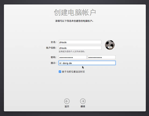Click the 基于当前位置设定时区 label text

tap(73, 72)
